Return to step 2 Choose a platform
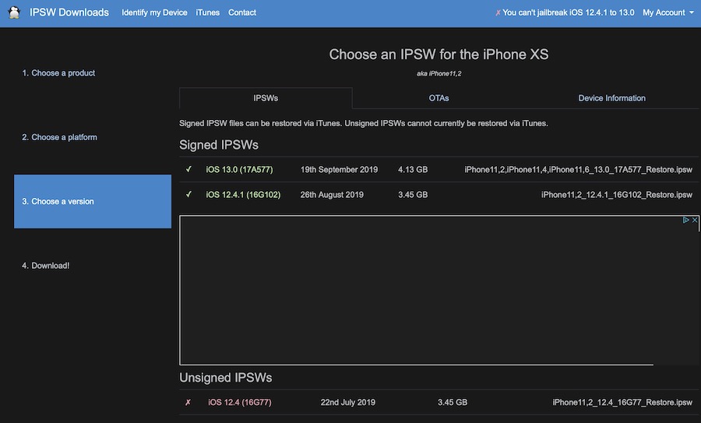Image resolution: width=701 pixels, height=423 pixels. [59, 137]
